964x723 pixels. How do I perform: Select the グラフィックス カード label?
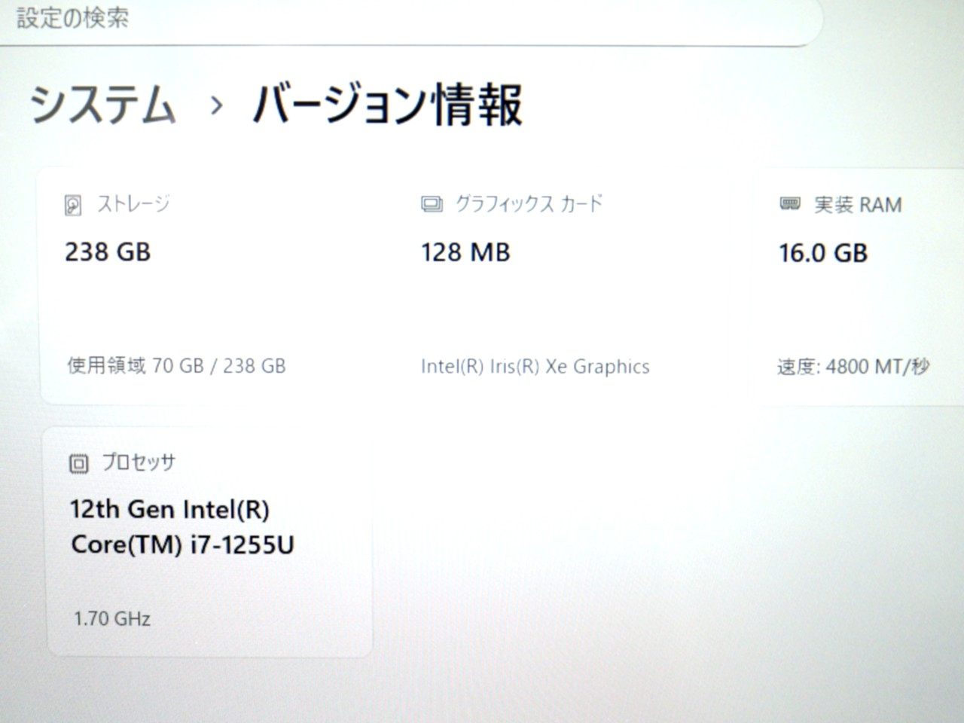click(x=529, y=204)
